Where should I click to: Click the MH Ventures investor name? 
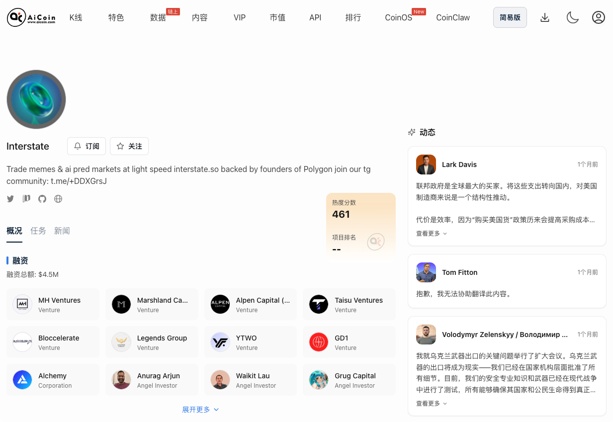[59, 300]
